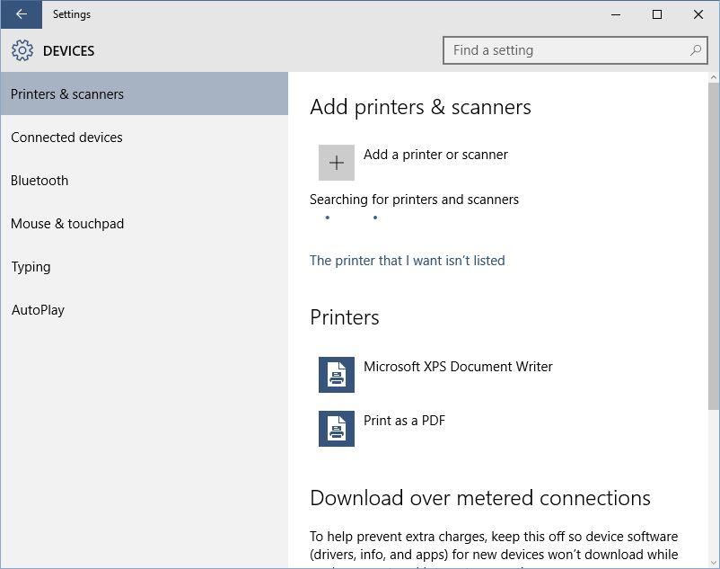The width and height of the screenshot is (720, 569).
Task: Select AutoPlay in the sidebar
Action: (x=145, y=310)
